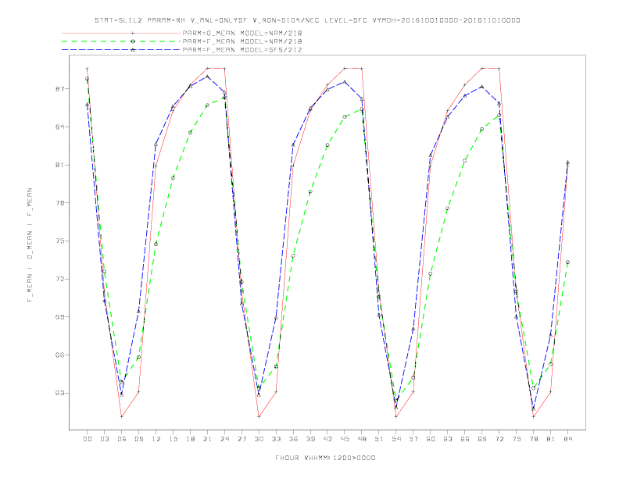
Task: Click x-axis forecast hour label 51
Action: click(x=379, y=439)
